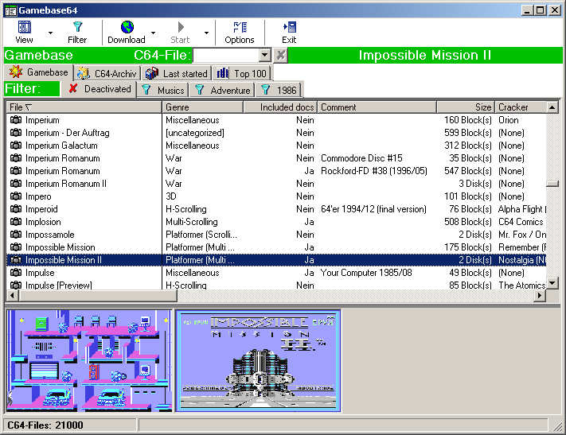Apply the 1986 filter

279,90
